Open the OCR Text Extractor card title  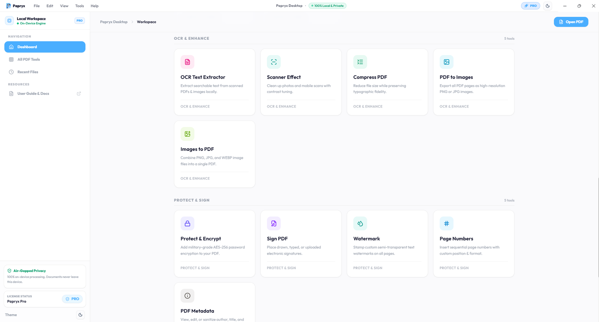point(203,77)
